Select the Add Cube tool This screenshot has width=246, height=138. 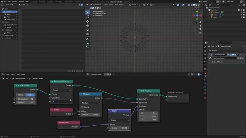(88, 48)
